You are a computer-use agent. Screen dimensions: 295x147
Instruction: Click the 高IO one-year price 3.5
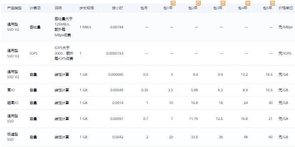coord(171,90)
